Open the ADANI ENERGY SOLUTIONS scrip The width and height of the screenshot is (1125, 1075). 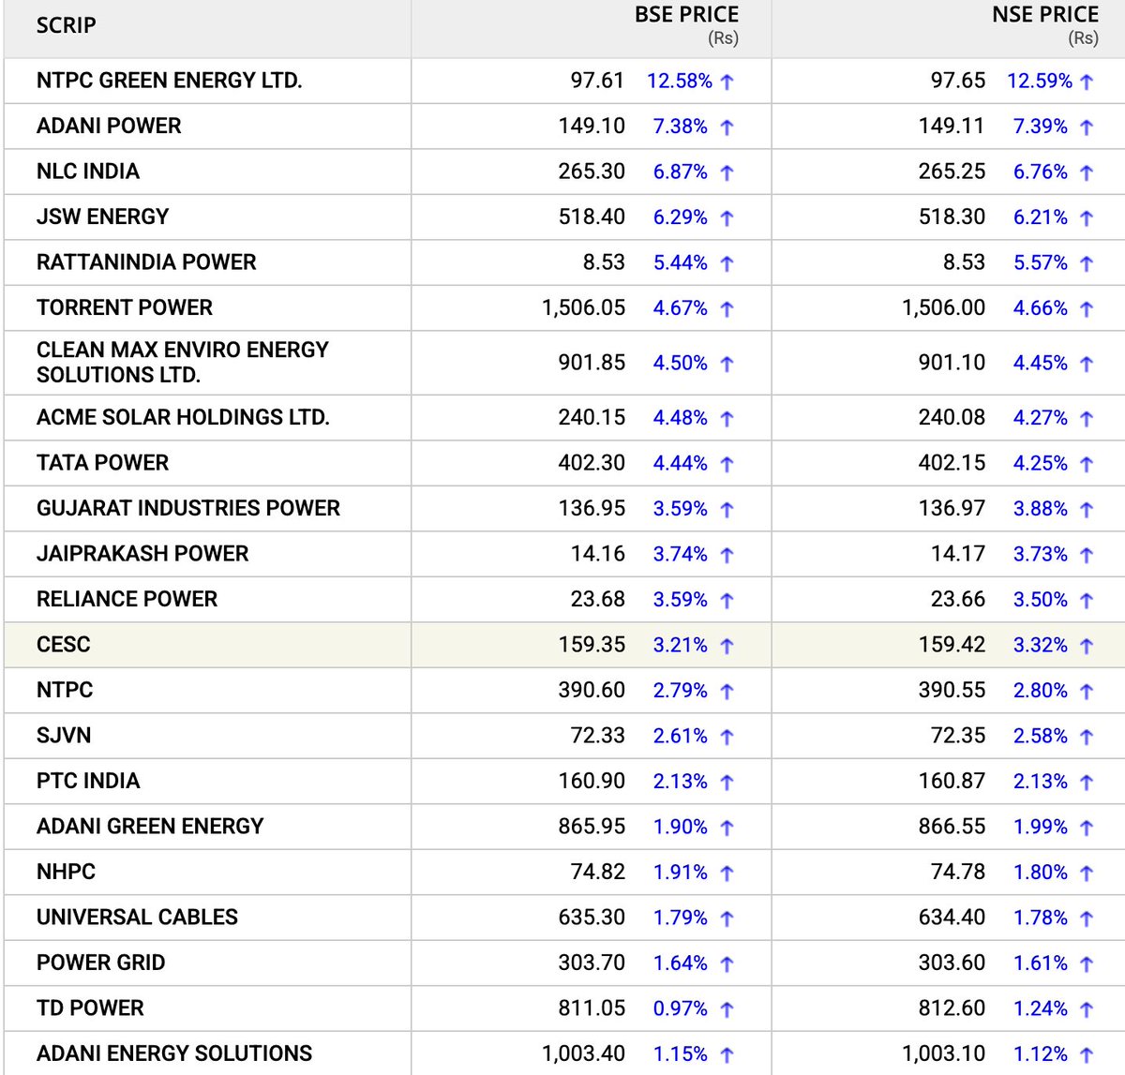click(174, 1053)
